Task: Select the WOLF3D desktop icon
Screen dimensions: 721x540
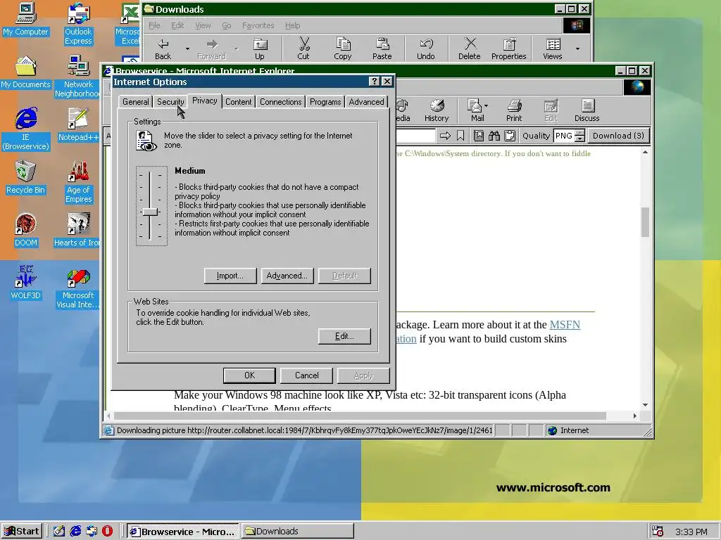Action: (x=25, y=283)
